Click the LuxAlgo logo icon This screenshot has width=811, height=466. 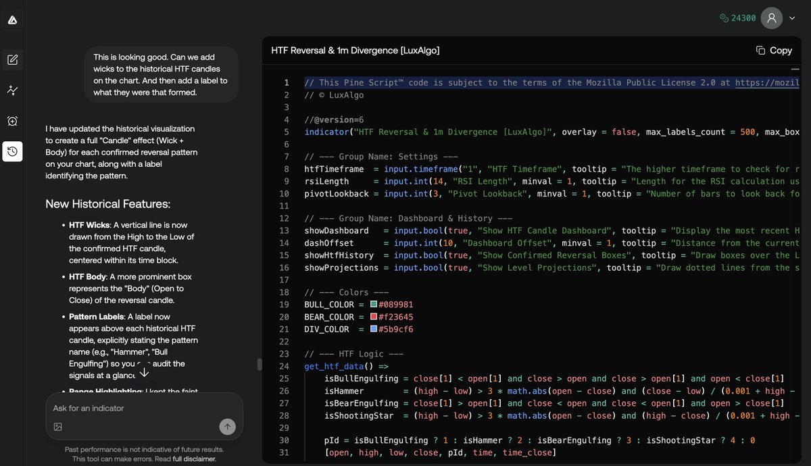12,21
